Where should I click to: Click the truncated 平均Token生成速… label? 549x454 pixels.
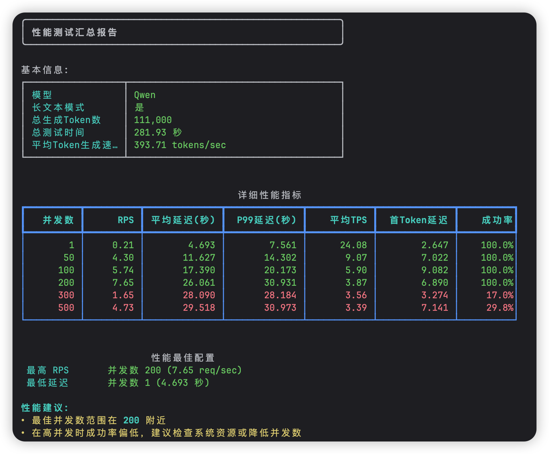[x=75, y=145]
